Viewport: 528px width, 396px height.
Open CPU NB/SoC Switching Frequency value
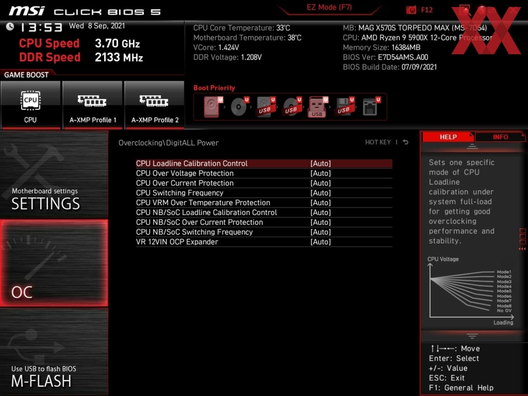coord(321,232)
